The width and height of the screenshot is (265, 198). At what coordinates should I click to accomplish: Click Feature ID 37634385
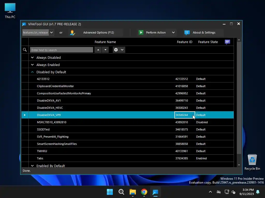pos(181,159)
